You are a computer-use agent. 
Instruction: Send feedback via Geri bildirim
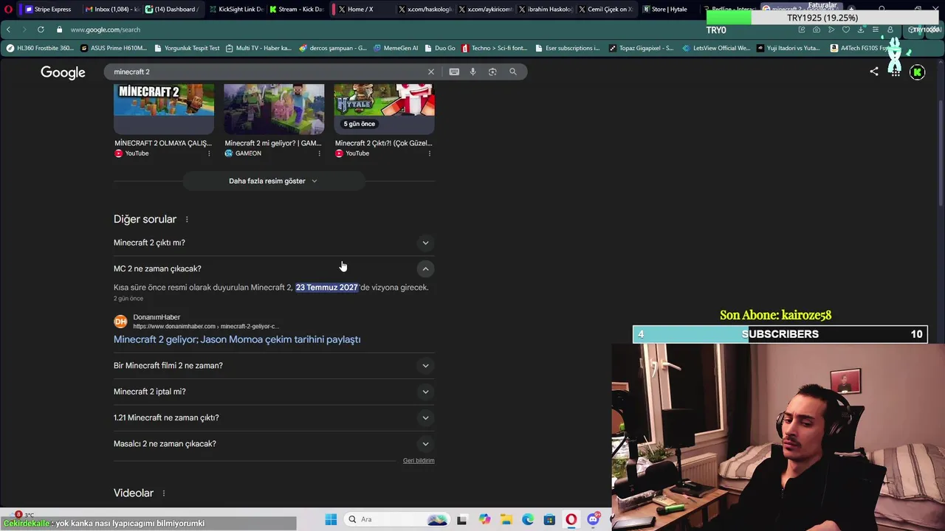click(x=419, y=460)
